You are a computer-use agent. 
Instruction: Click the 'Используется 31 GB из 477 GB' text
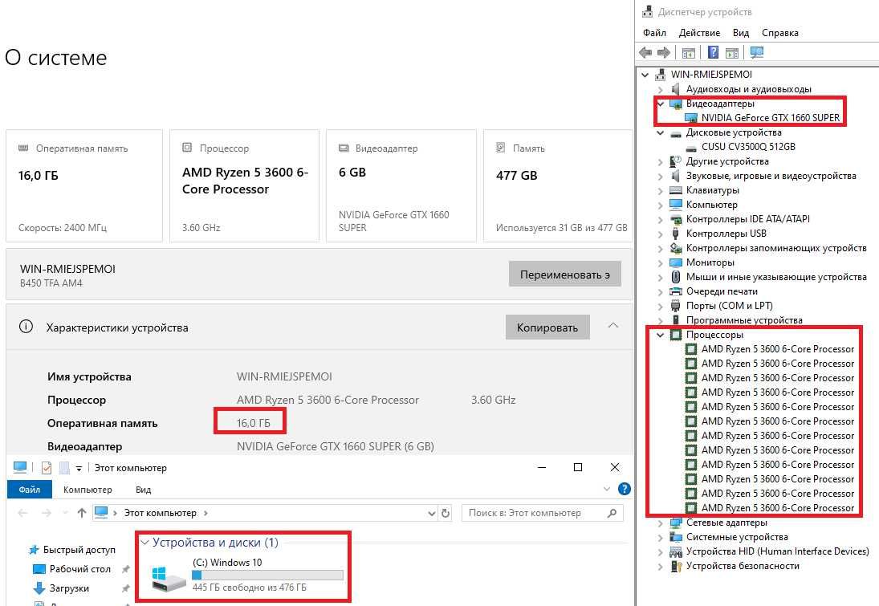[x=561, y=228]
